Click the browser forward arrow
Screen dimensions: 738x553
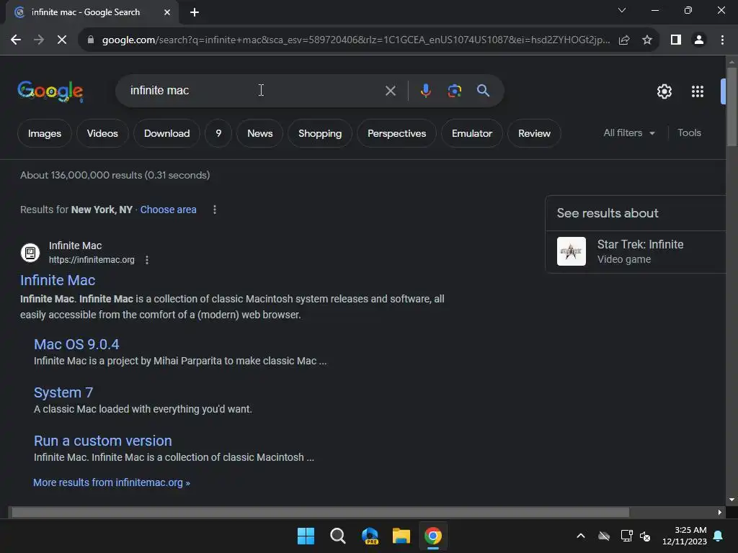pos(39,40)
